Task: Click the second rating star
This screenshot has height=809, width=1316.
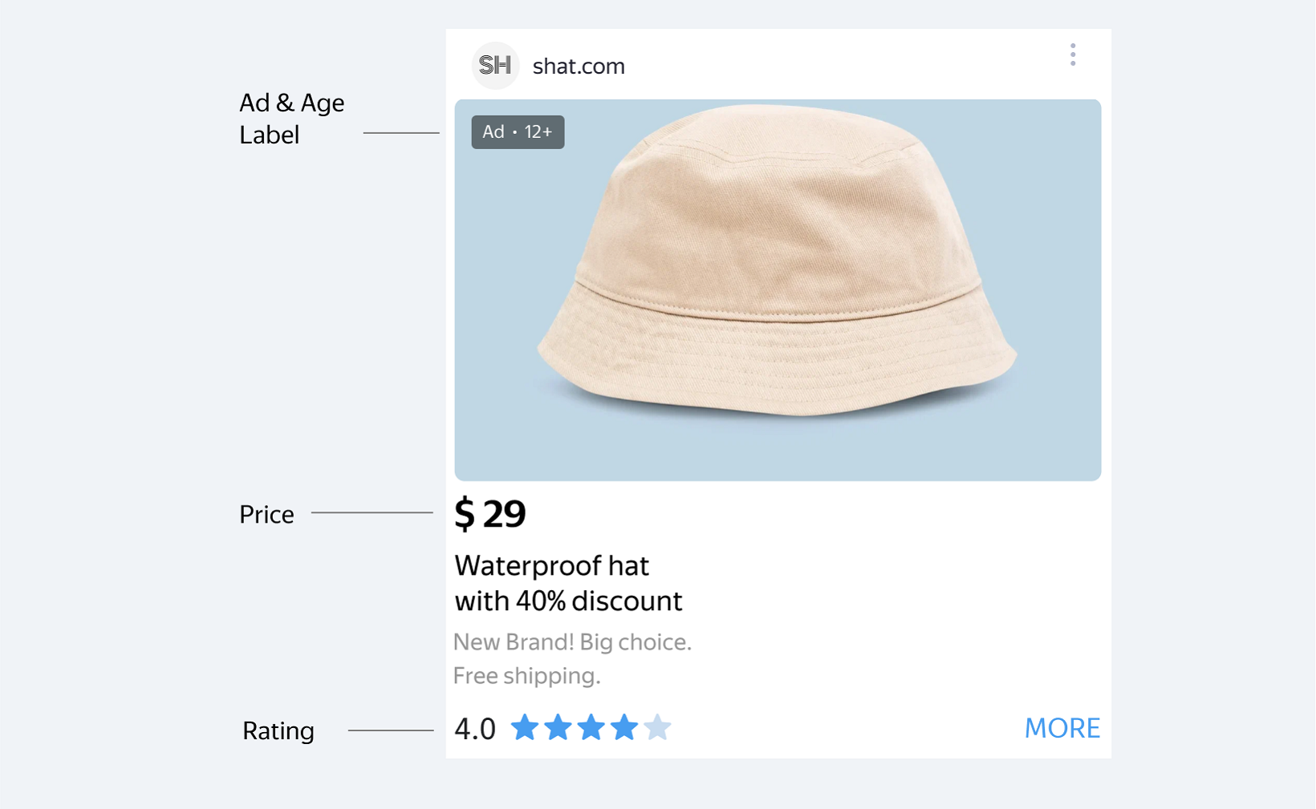Action: pyautogui.click(x=558, y=727)
